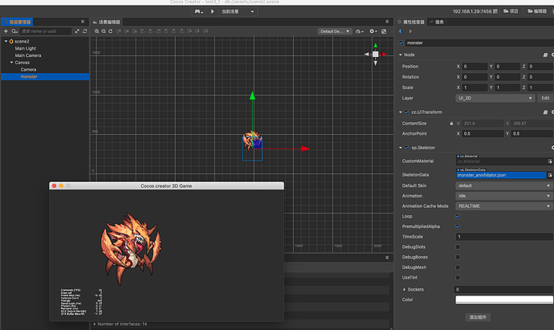The width and height of the screenshot is (554, 330).
Task: Open Animation Cache Mode dropdown
Action: (x=504, y=206)
